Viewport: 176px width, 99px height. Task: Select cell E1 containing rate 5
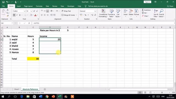[68, 31]
